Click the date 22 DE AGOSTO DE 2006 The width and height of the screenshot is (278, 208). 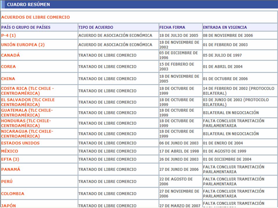point(176,181)
